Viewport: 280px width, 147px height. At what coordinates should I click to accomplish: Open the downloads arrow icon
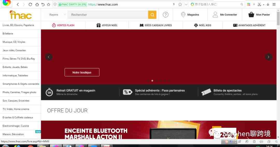268,4
